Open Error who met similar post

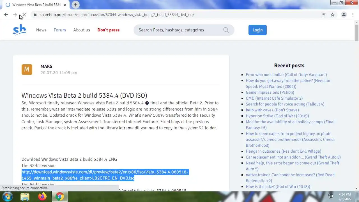(286, 75)
